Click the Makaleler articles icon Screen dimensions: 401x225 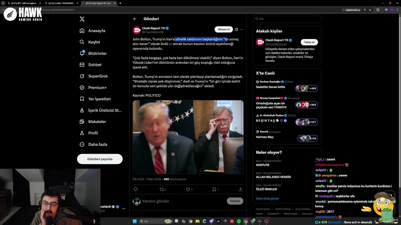[82, 122]
